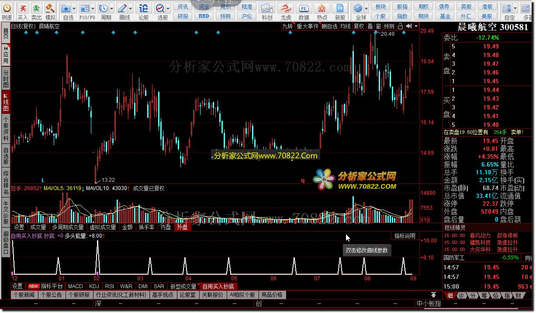Screen dimensions: 536x313
Task: Click the 指标说明 indicator description button
Action: point(405,236)
